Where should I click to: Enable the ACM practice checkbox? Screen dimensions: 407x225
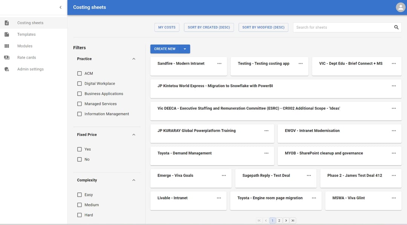tap(80, 73)
